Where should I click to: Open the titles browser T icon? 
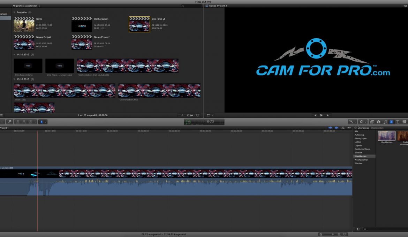click(398, 122)
